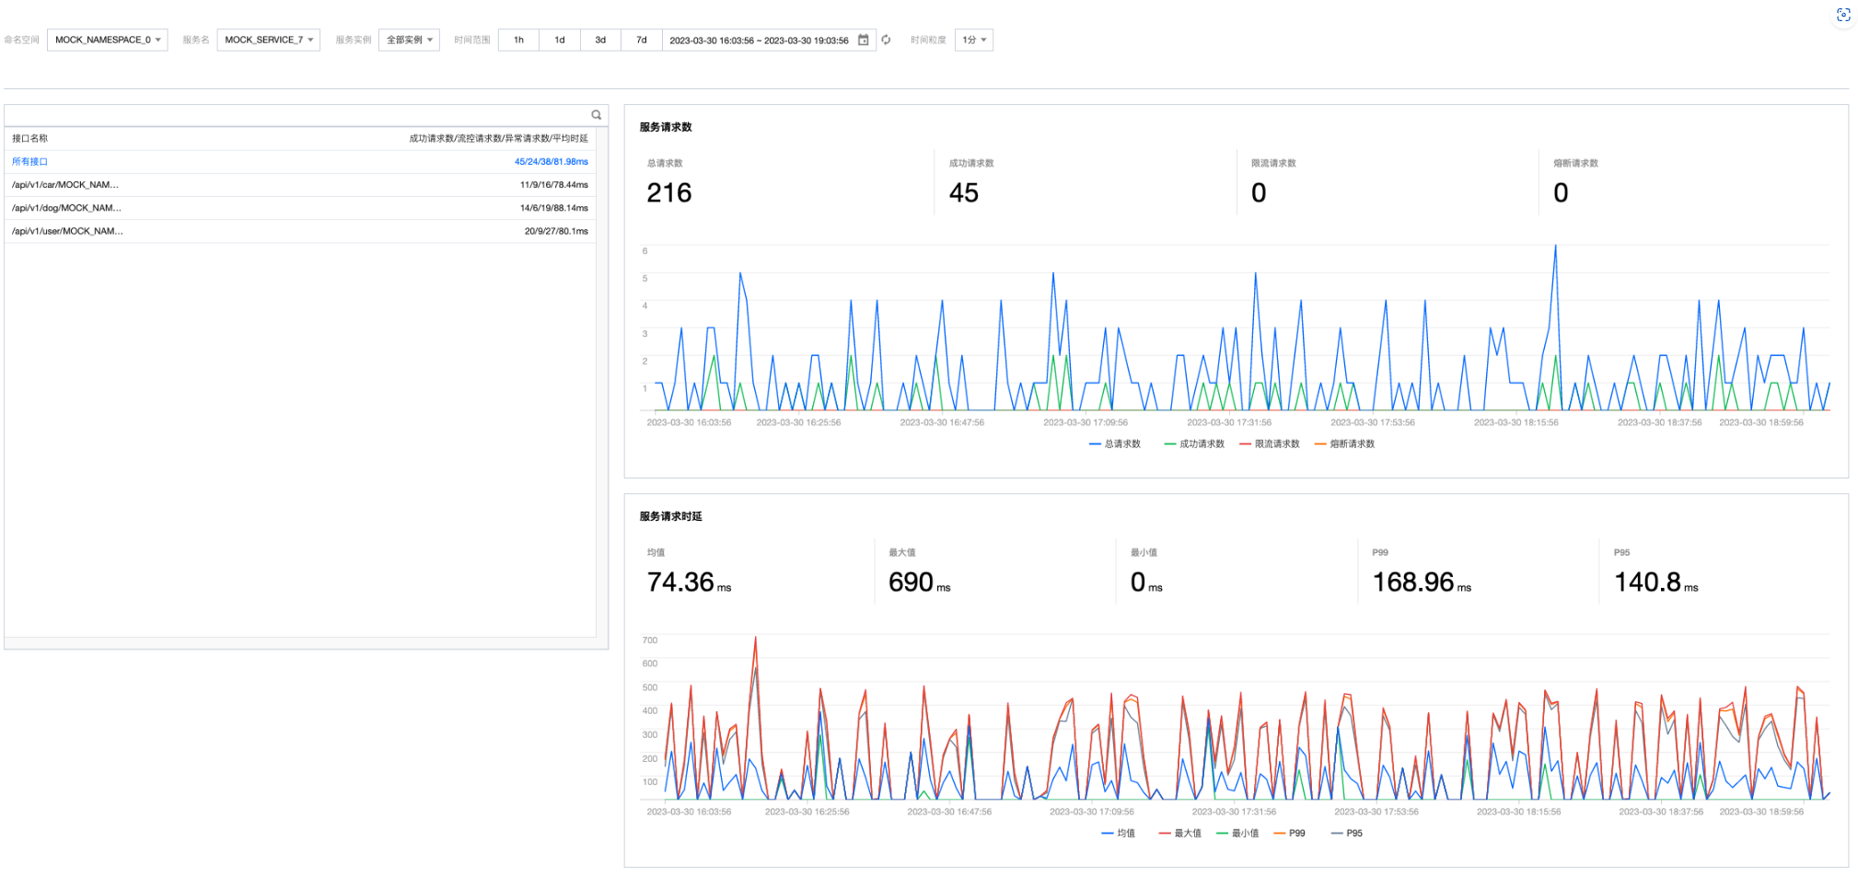Click the interface search input field
1858x876 pixels.
(295, 115)
